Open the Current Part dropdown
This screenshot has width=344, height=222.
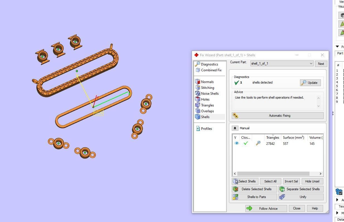click(282, 64)
